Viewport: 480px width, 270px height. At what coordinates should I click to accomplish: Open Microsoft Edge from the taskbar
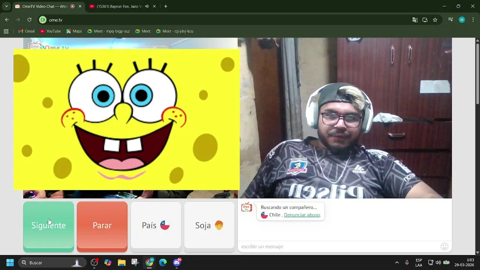(163, 262)
